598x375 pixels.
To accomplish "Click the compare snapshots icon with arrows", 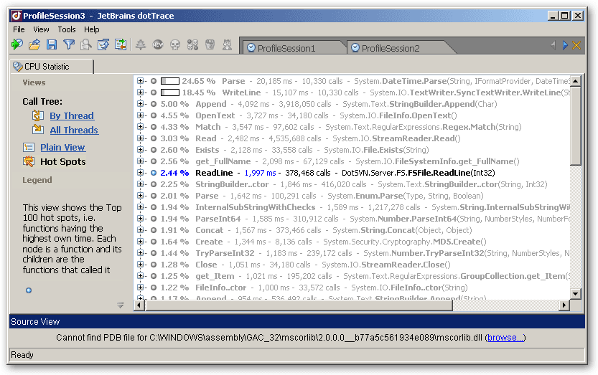I will (121, 44).
